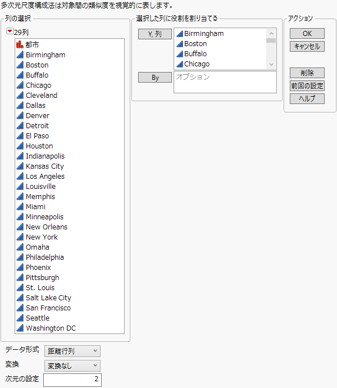The height and width of the screenshot is (388, 337).
Task: Click the up arrow of Y list scrollbar
Action: [x=271, y=33]
